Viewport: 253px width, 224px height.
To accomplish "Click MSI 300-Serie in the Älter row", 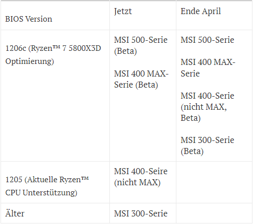I will (x=141, y=213).
